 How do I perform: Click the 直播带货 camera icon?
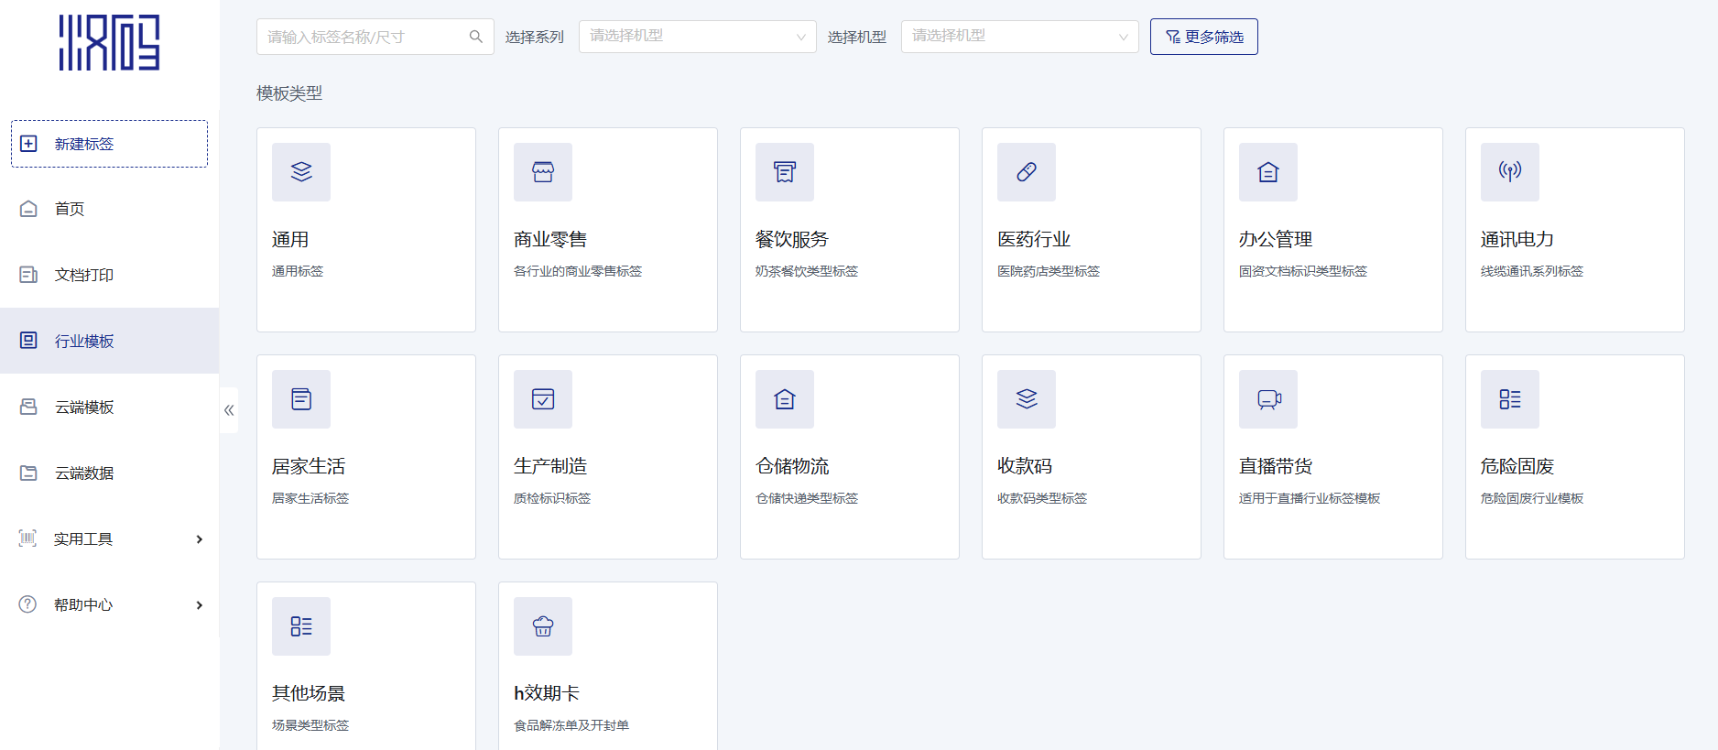tap(1268, 399)
